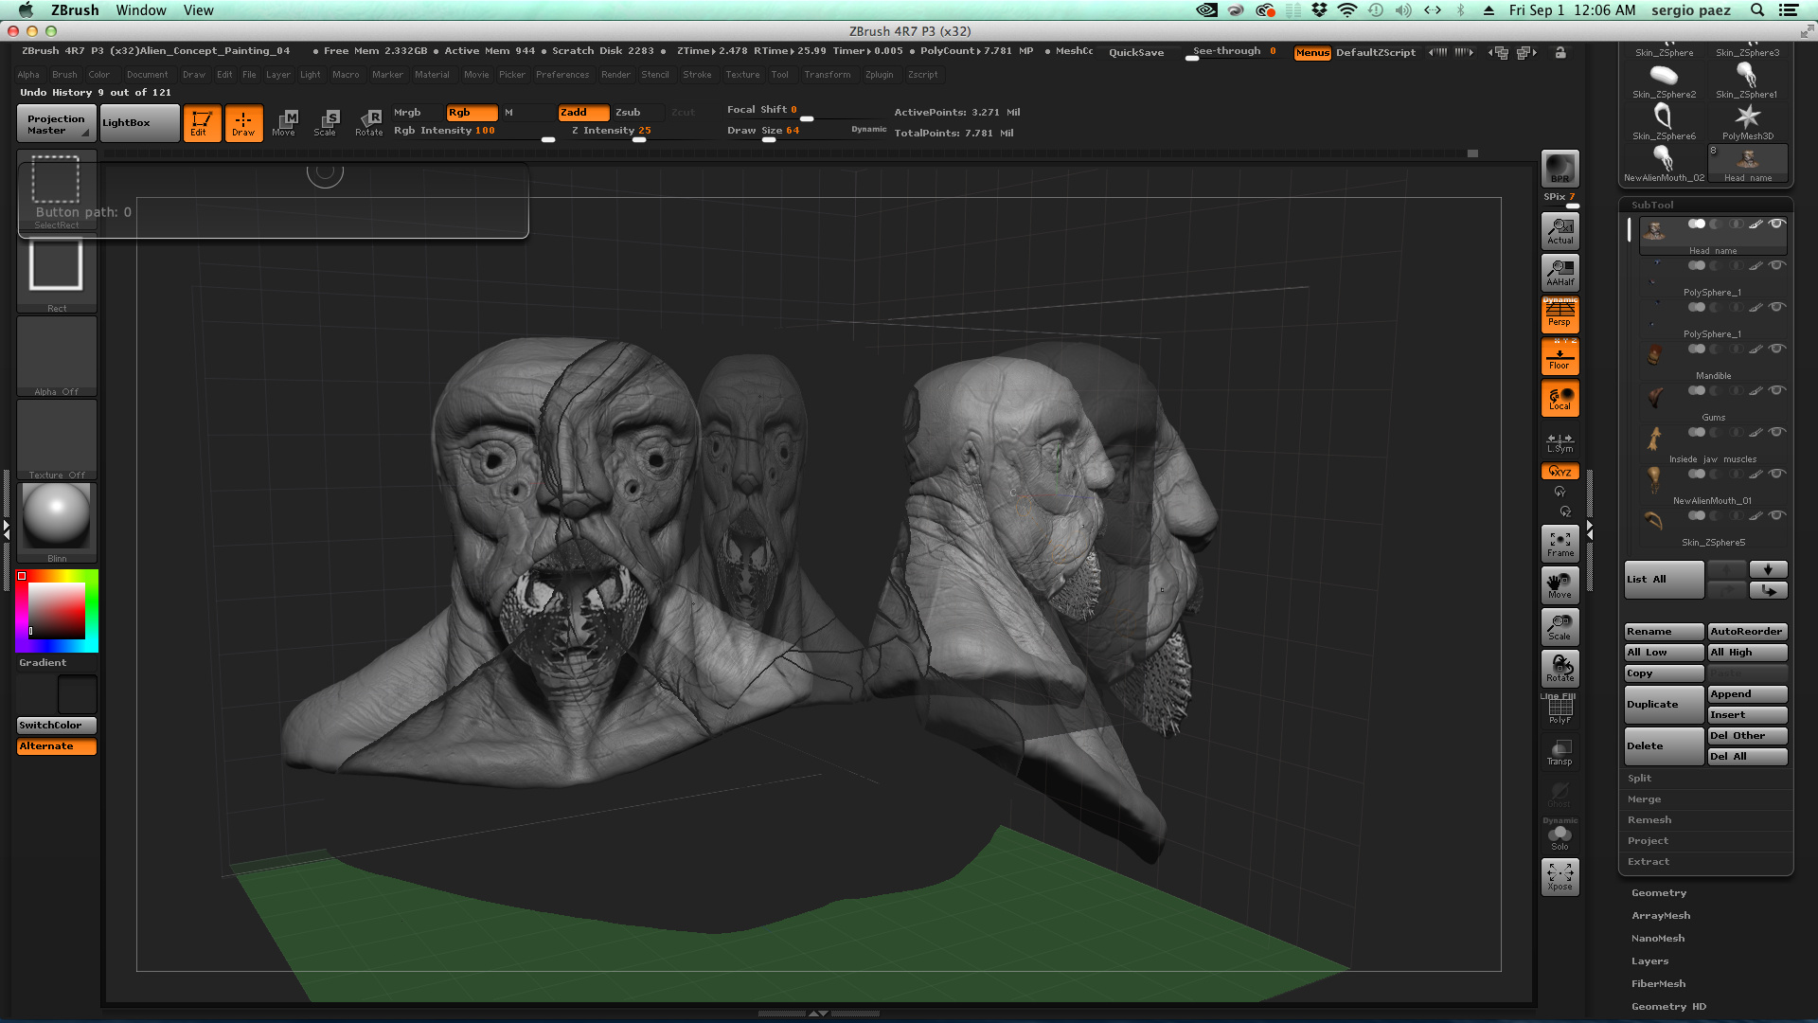Click the canvas Scale navigation icon
Image resolution: width=1818 pixels, height=1023 pixels.
pos(1560,626)
